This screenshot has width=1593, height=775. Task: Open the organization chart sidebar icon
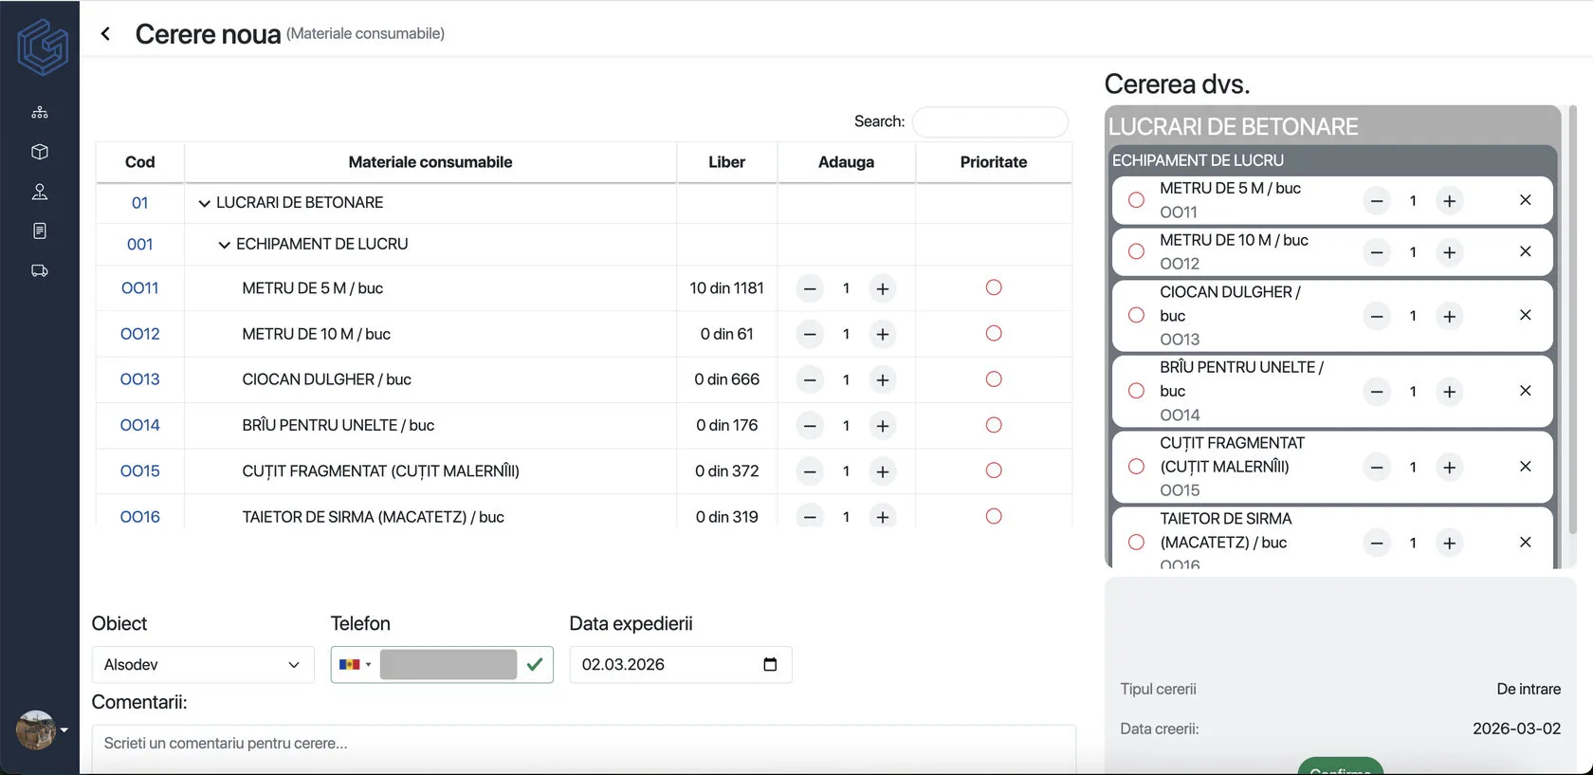pyautogui.click(x=40, y=112)
